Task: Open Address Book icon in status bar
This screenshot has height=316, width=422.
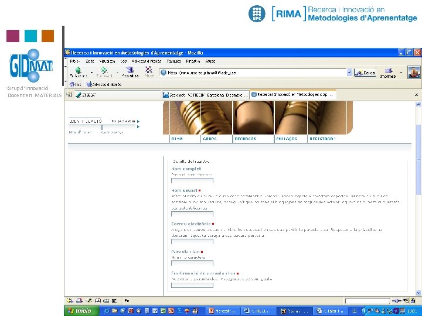Action: point(98,301)
